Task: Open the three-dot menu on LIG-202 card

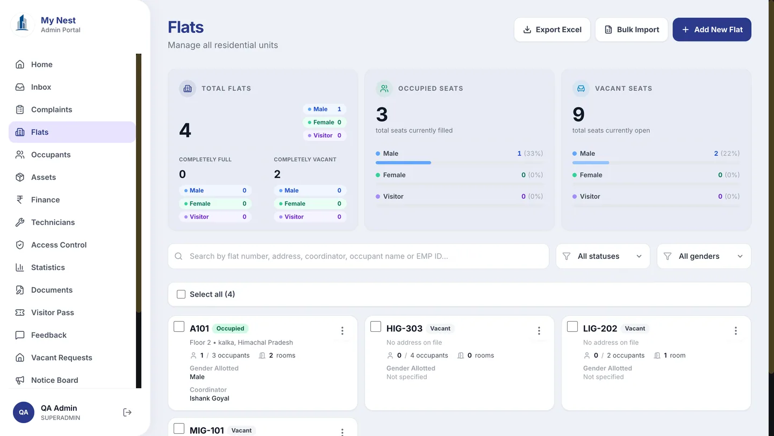Action: (x=736, y=331)
